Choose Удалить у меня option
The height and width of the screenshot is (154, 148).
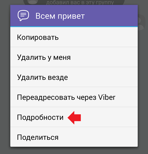click(x=74, y=57)
